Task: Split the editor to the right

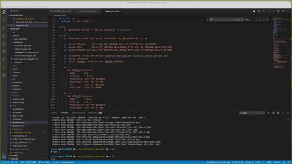Action: pyautogui.click(x=283, y=11)
